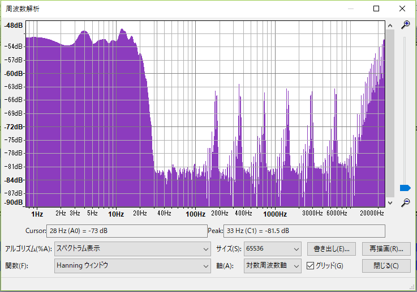Click the Cursor readout field
Image resolution: width=417 pixels, height=292 pixels.
coord(127,231)
